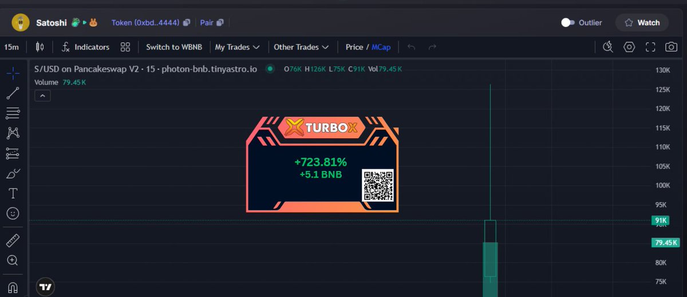
Task: Click the Vol 79.45K value in the legend
Action: pos(385,69)
